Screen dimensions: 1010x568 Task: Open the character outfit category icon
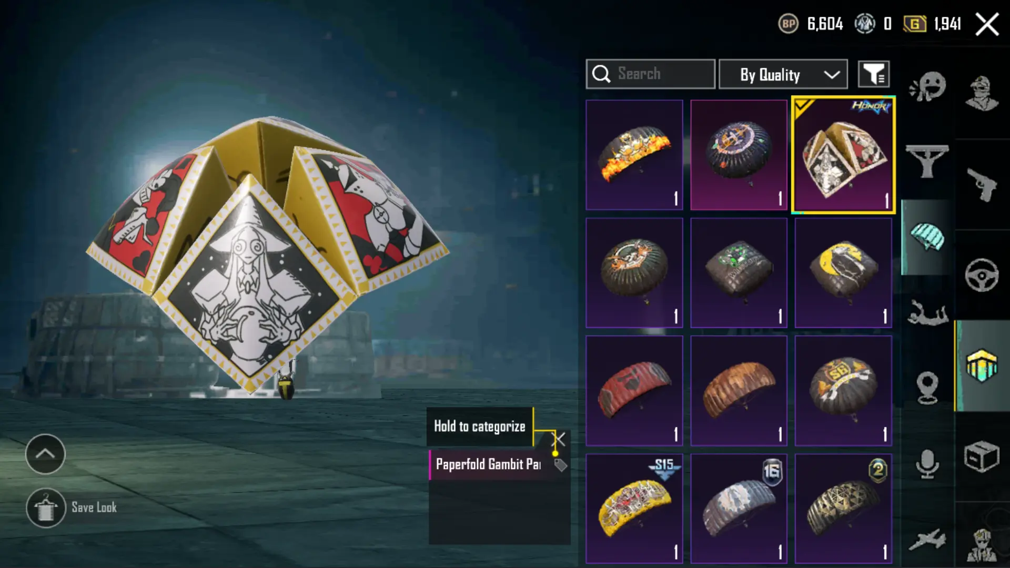click(982, 94)
